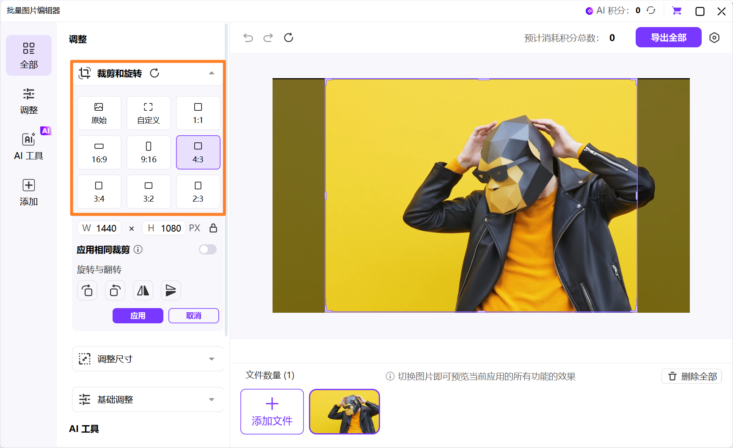Click the redo arrow icon
Image resolution: width=733 pixels, height=448 pixels.
pyautogui.click(x=268, y=38)
